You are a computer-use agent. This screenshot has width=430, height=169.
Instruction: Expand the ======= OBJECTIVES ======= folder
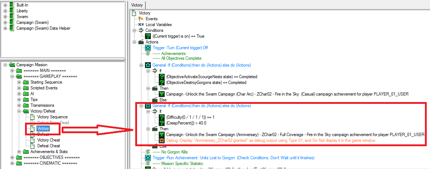click(x=12, y=157)
